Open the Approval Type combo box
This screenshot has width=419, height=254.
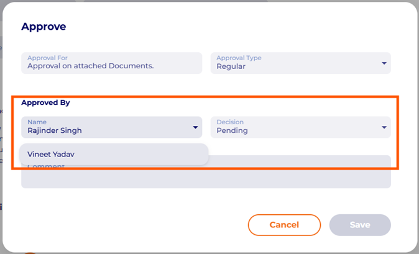(x=300, y=63)
